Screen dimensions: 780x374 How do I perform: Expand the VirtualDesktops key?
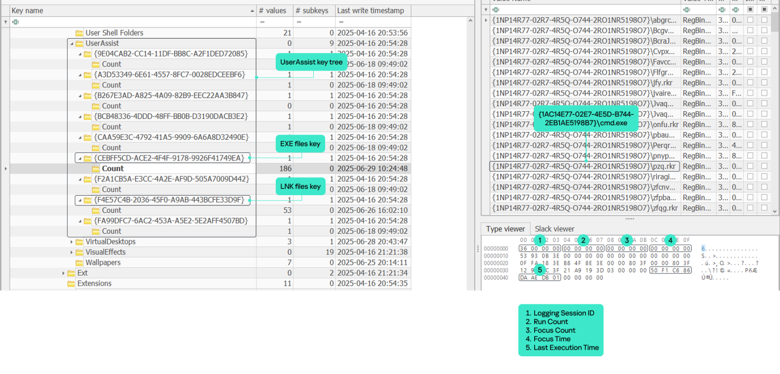(x=71, y=241)
